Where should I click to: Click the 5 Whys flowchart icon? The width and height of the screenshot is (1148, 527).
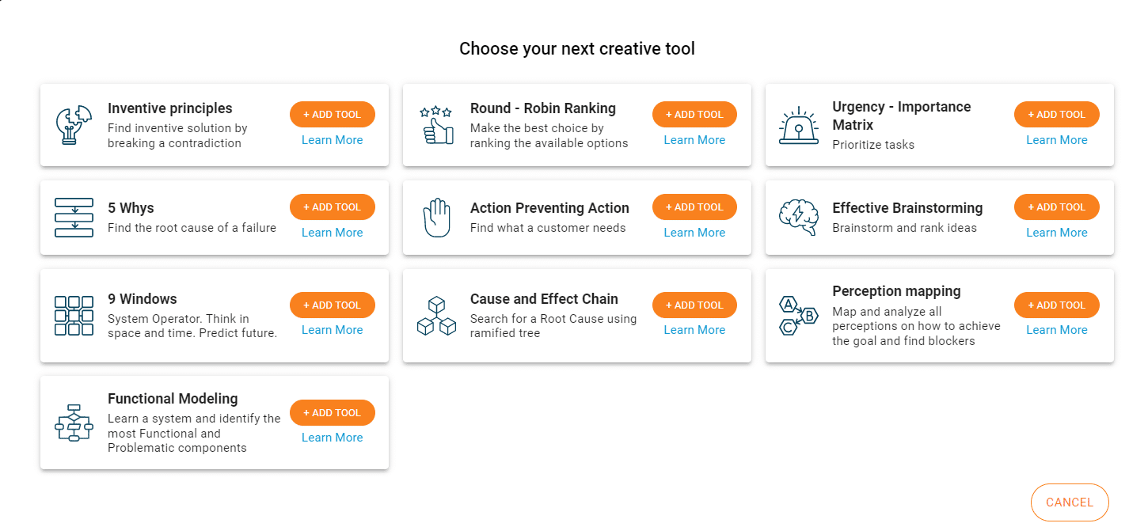tap(74, 218)
